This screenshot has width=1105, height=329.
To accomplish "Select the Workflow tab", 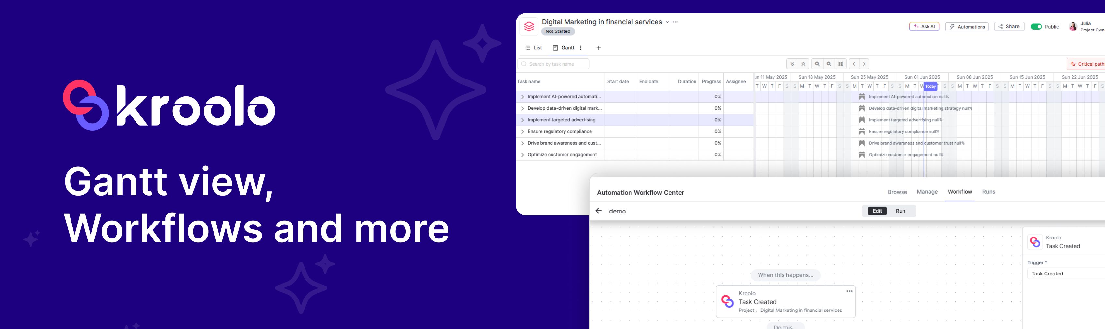I will coord(960,192).
